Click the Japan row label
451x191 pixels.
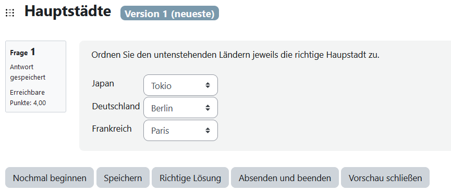pyautogui.click(x=103, y=84)
